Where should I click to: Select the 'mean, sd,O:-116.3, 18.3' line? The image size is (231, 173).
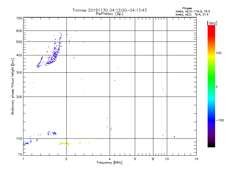tap(193, 11)
